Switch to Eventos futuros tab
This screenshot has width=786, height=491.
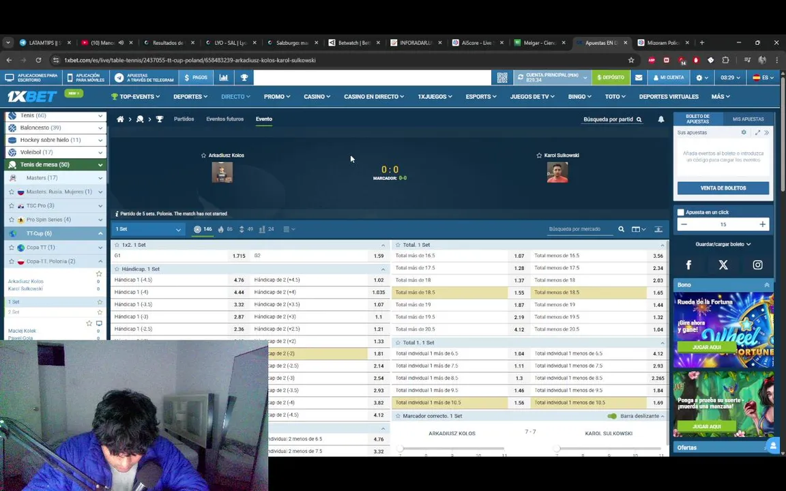[x=224, y=119]
